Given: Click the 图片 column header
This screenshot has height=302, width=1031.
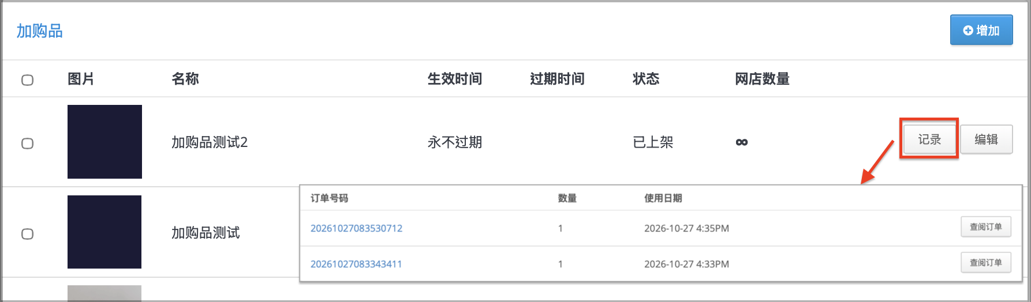Looking at the screenshot, I should [x=81, y=79].
